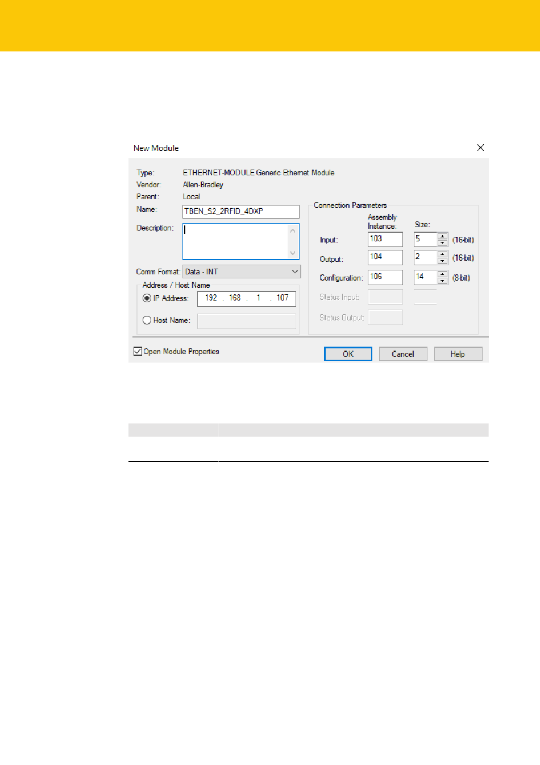Click the ETHERNET-MODULE Generic Ethernet Module type text
This screenshot has width=540, height=765.
coord(259,172)
